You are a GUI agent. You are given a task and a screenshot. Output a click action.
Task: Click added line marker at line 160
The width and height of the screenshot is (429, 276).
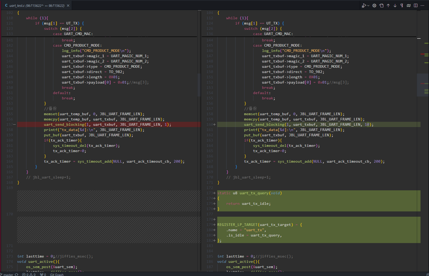click(x=214, y=124)
